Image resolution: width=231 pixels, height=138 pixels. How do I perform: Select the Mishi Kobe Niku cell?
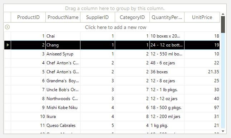(63, 108)
